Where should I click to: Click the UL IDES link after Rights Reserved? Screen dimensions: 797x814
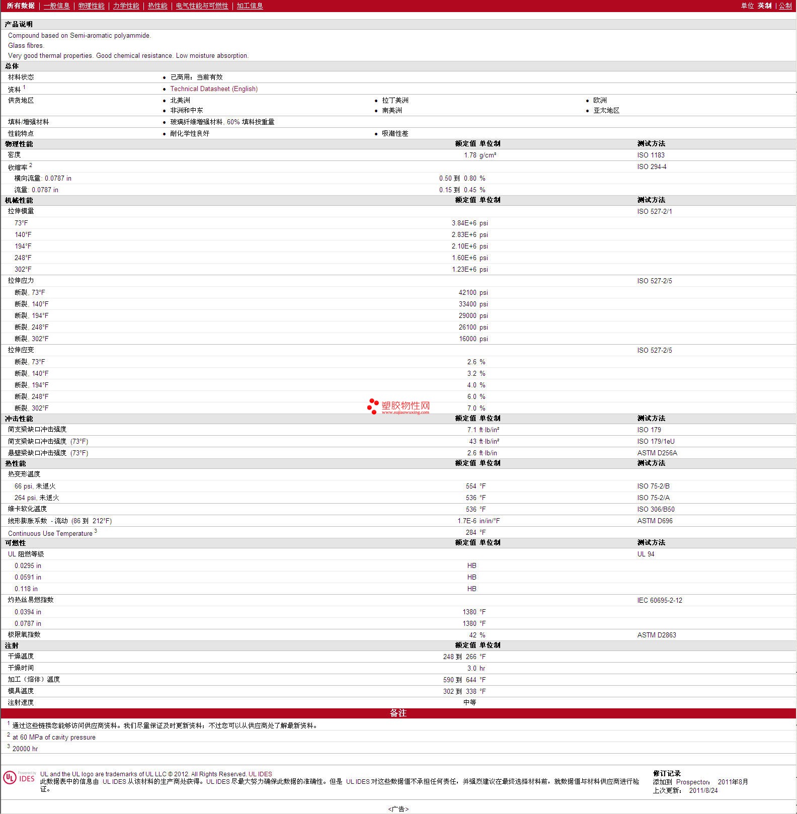[x=260, y=774]
